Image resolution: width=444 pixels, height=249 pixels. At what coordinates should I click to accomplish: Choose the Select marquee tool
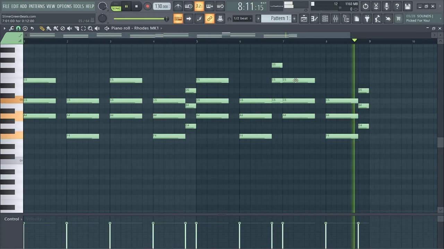(83, 28)
